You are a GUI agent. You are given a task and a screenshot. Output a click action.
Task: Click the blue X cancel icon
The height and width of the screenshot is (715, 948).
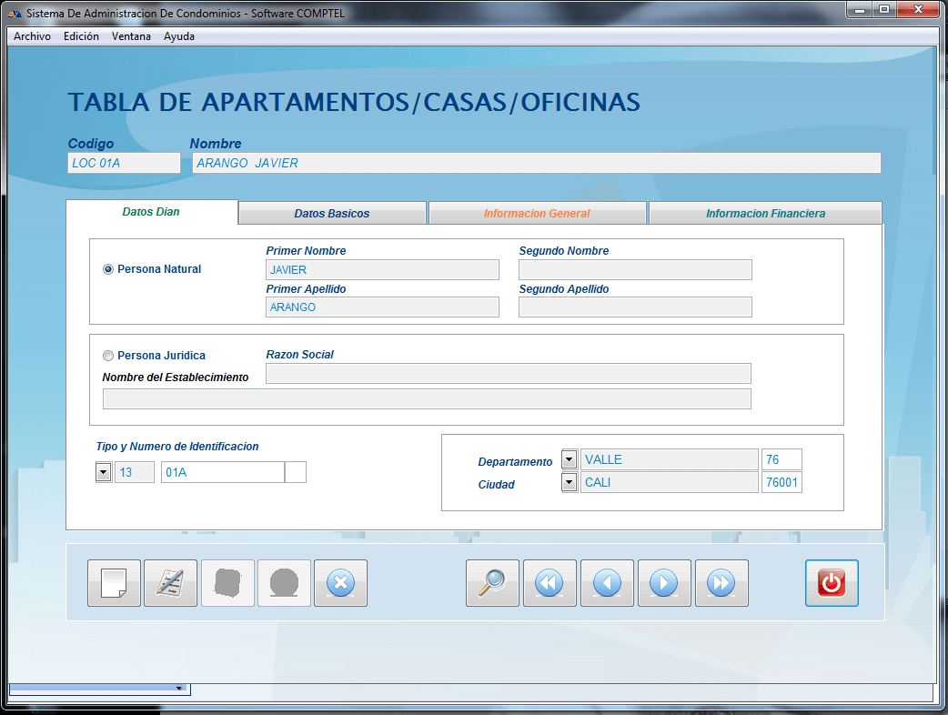[x=340, y=583]
